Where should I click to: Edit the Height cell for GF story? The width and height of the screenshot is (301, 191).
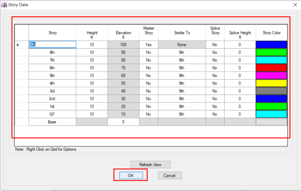click(x=91, y=114)
